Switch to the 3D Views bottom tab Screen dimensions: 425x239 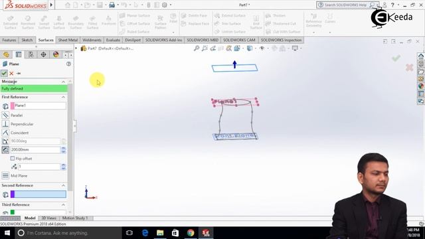pos(48,218)
